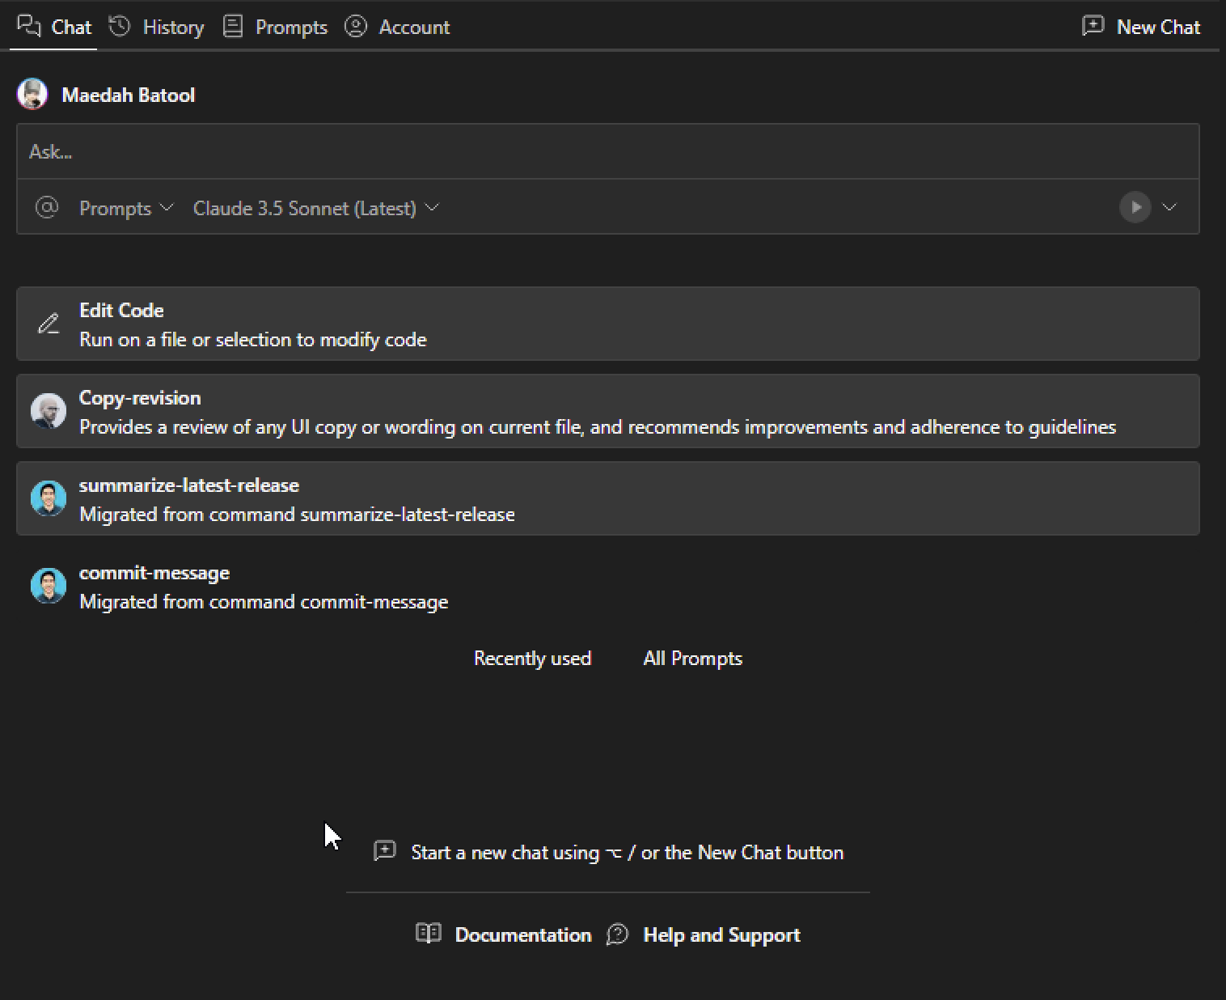Open Help and Support link
This screenshot has height=1000, width=1226.
[721, 935]
